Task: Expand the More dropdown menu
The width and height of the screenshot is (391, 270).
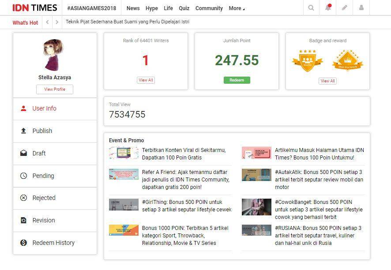Action: [237, 8]
